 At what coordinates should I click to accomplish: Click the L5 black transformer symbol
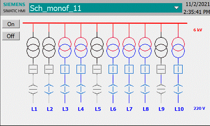coord(97,47)
